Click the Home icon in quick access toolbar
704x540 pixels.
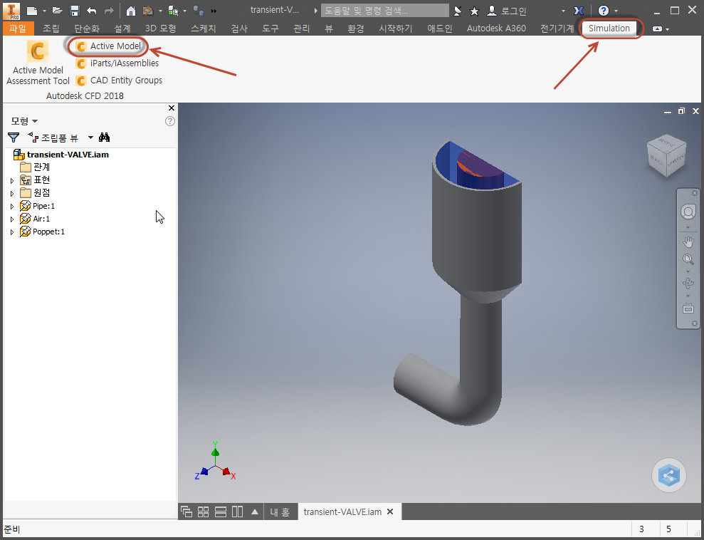131,11
